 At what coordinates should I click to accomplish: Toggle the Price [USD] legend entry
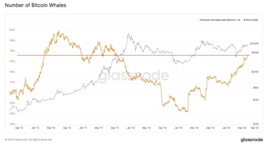click(x=251, y=20)
